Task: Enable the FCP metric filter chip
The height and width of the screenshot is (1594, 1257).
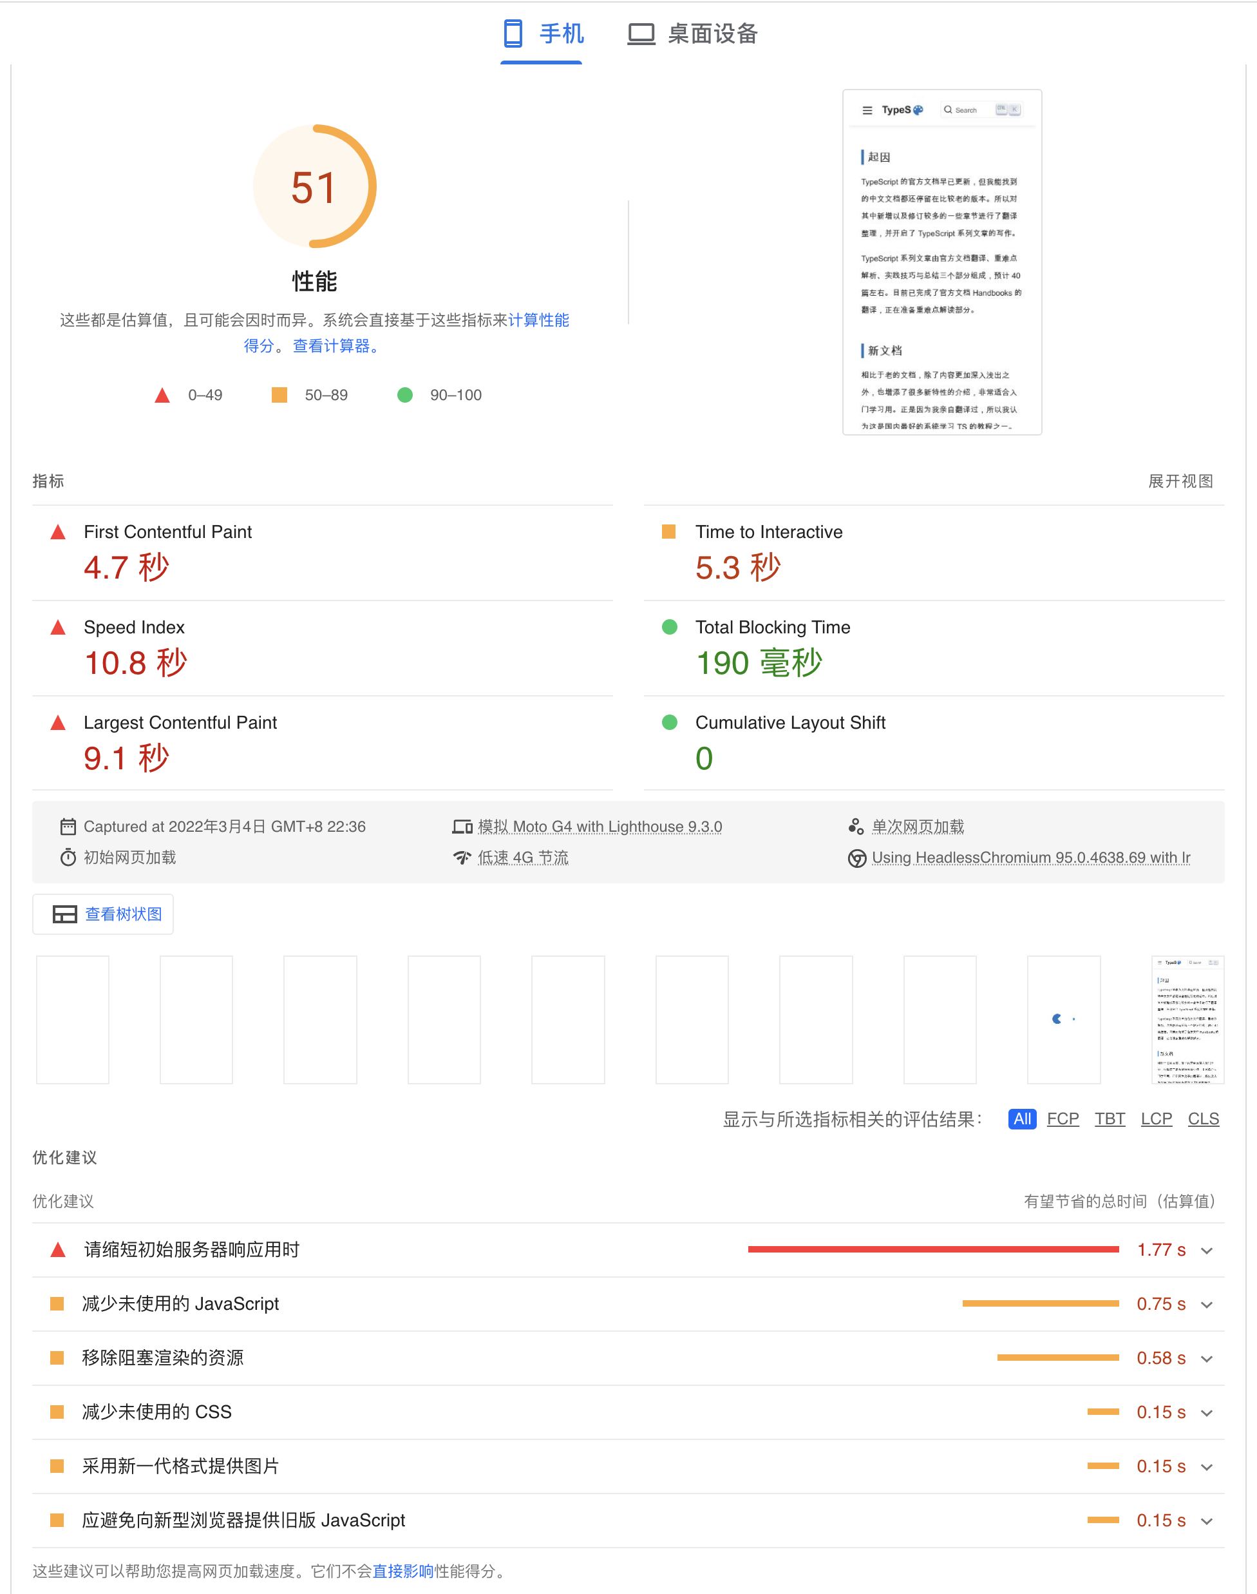Action: click(1062, 1119)
